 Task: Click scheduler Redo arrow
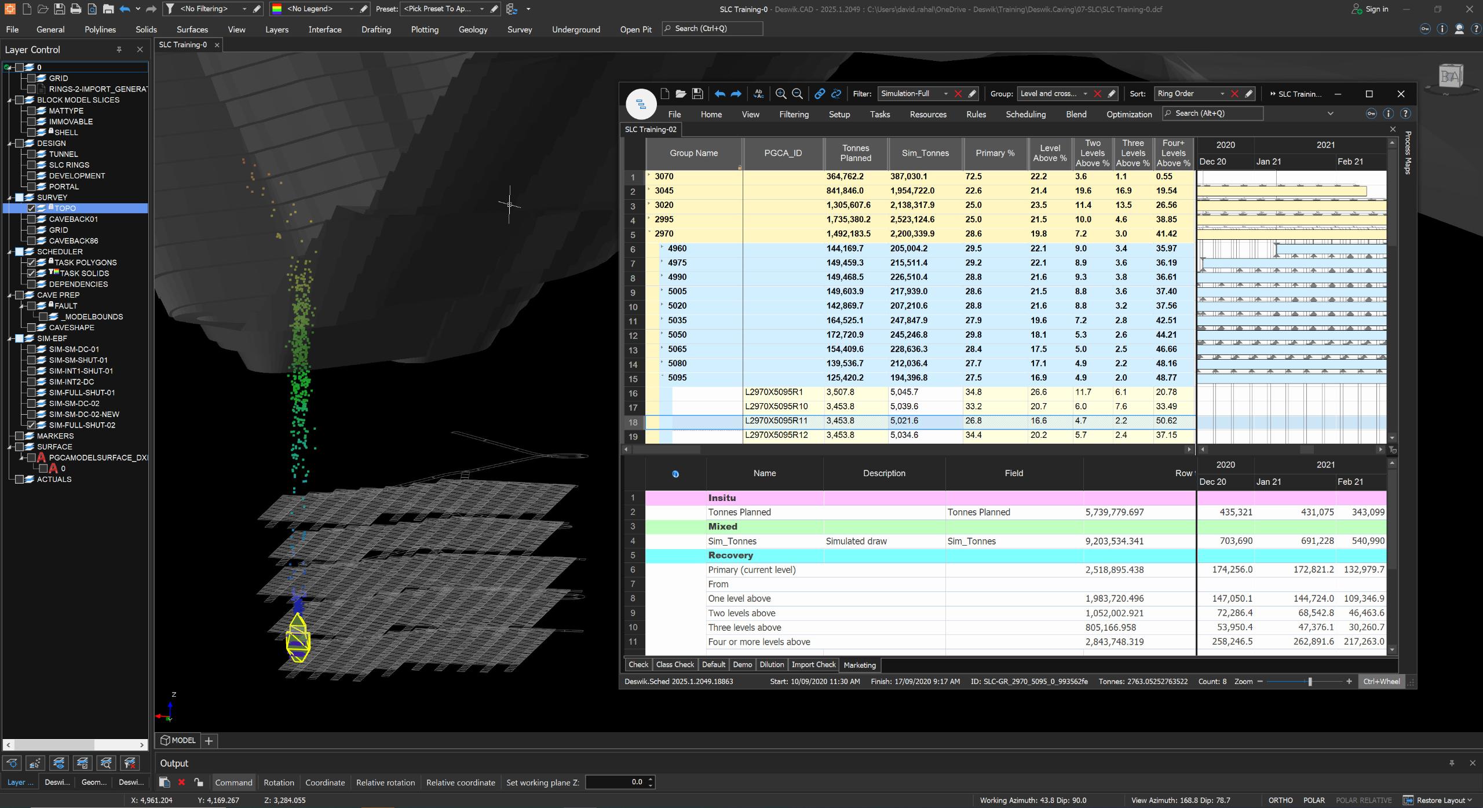click(x=736, y=94)
